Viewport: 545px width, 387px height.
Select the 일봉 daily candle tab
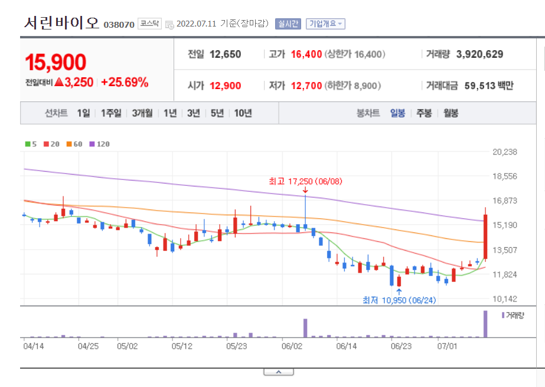(397, 113)
